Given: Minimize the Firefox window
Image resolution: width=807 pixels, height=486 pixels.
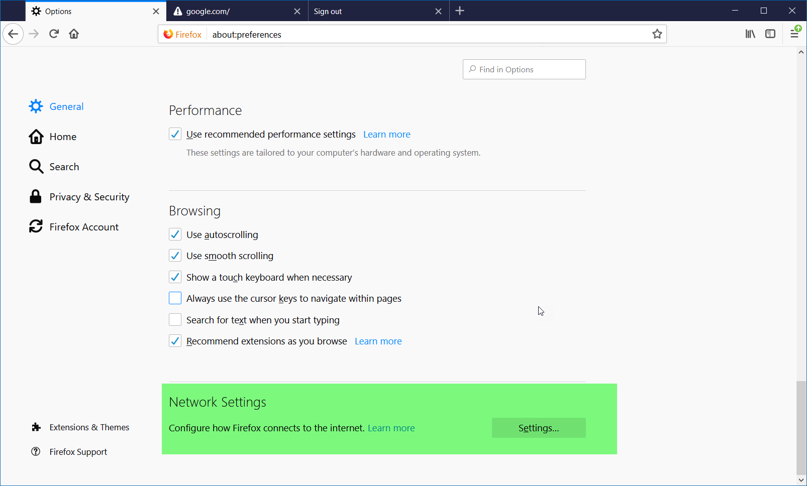Looking at the screenshot, I should 735,11.
